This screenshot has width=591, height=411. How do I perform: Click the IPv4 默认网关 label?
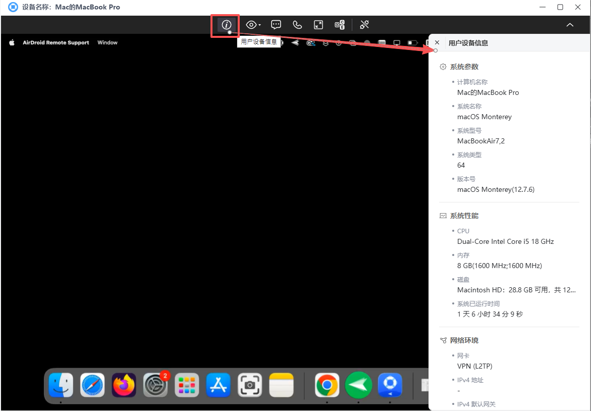tap(476, 404)
